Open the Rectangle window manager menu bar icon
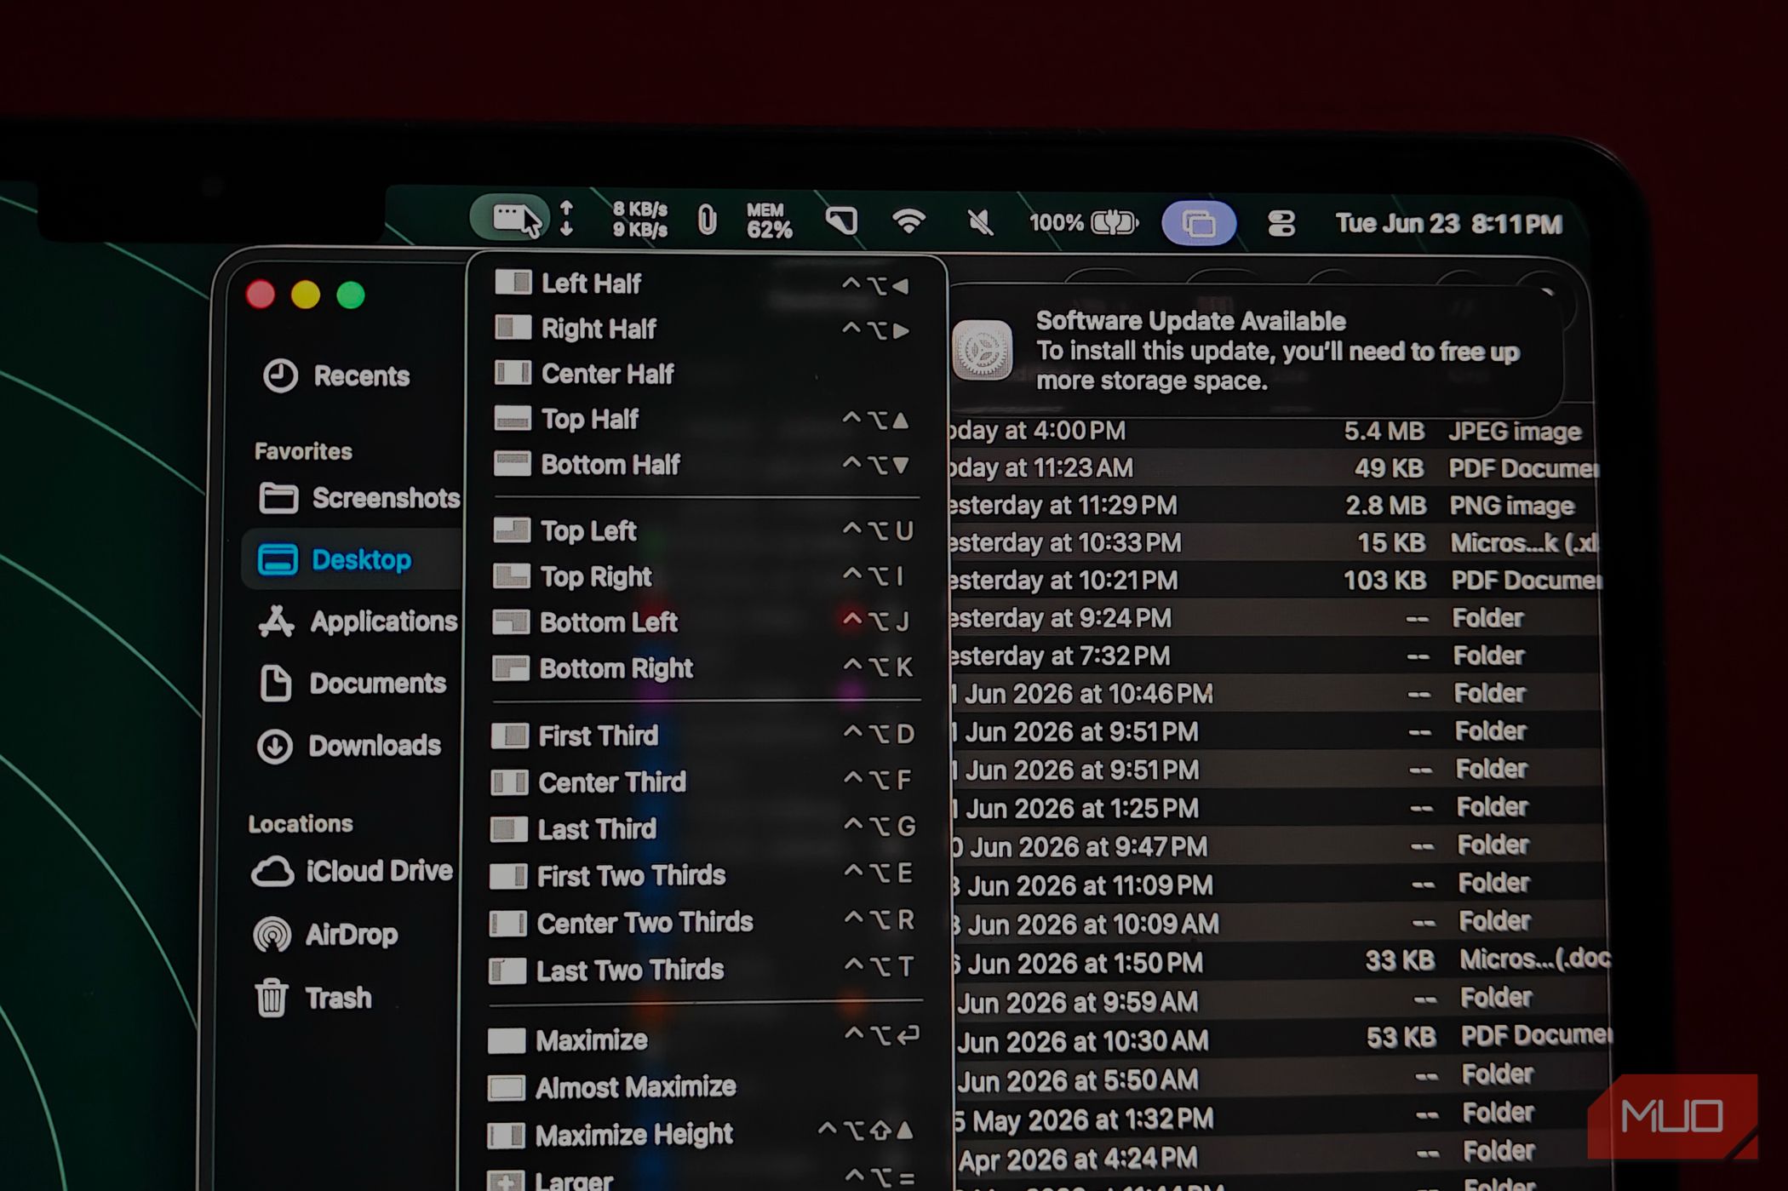 point(509,219)
